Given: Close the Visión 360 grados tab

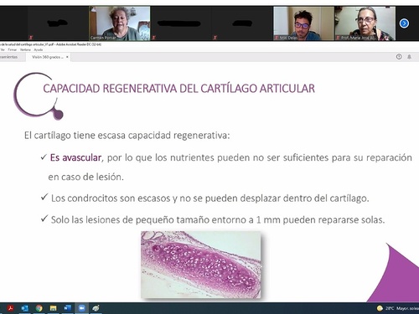Looking at the screenshot, I should (x=67, y=57).
